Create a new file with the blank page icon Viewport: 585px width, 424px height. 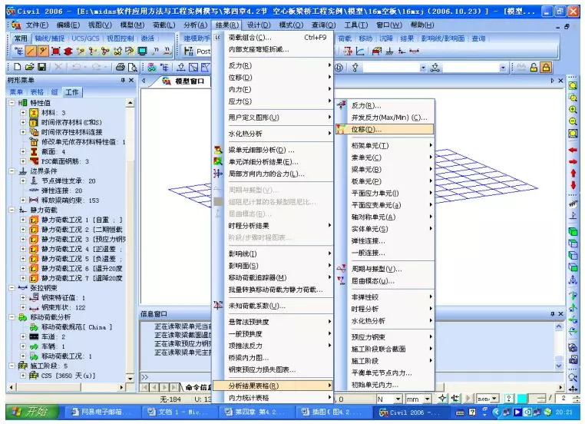pyautogui.click(x=17, y=67)
